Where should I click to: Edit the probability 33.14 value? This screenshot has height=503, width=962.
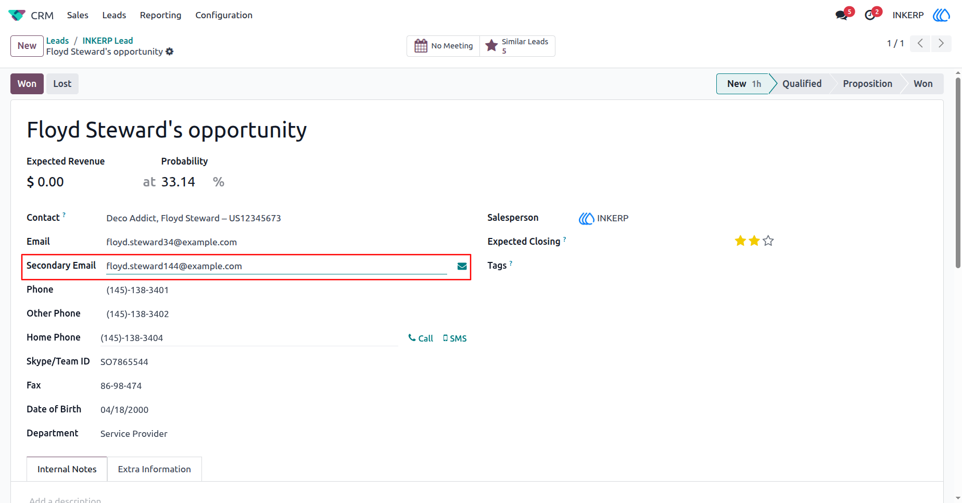pos(178,182)
